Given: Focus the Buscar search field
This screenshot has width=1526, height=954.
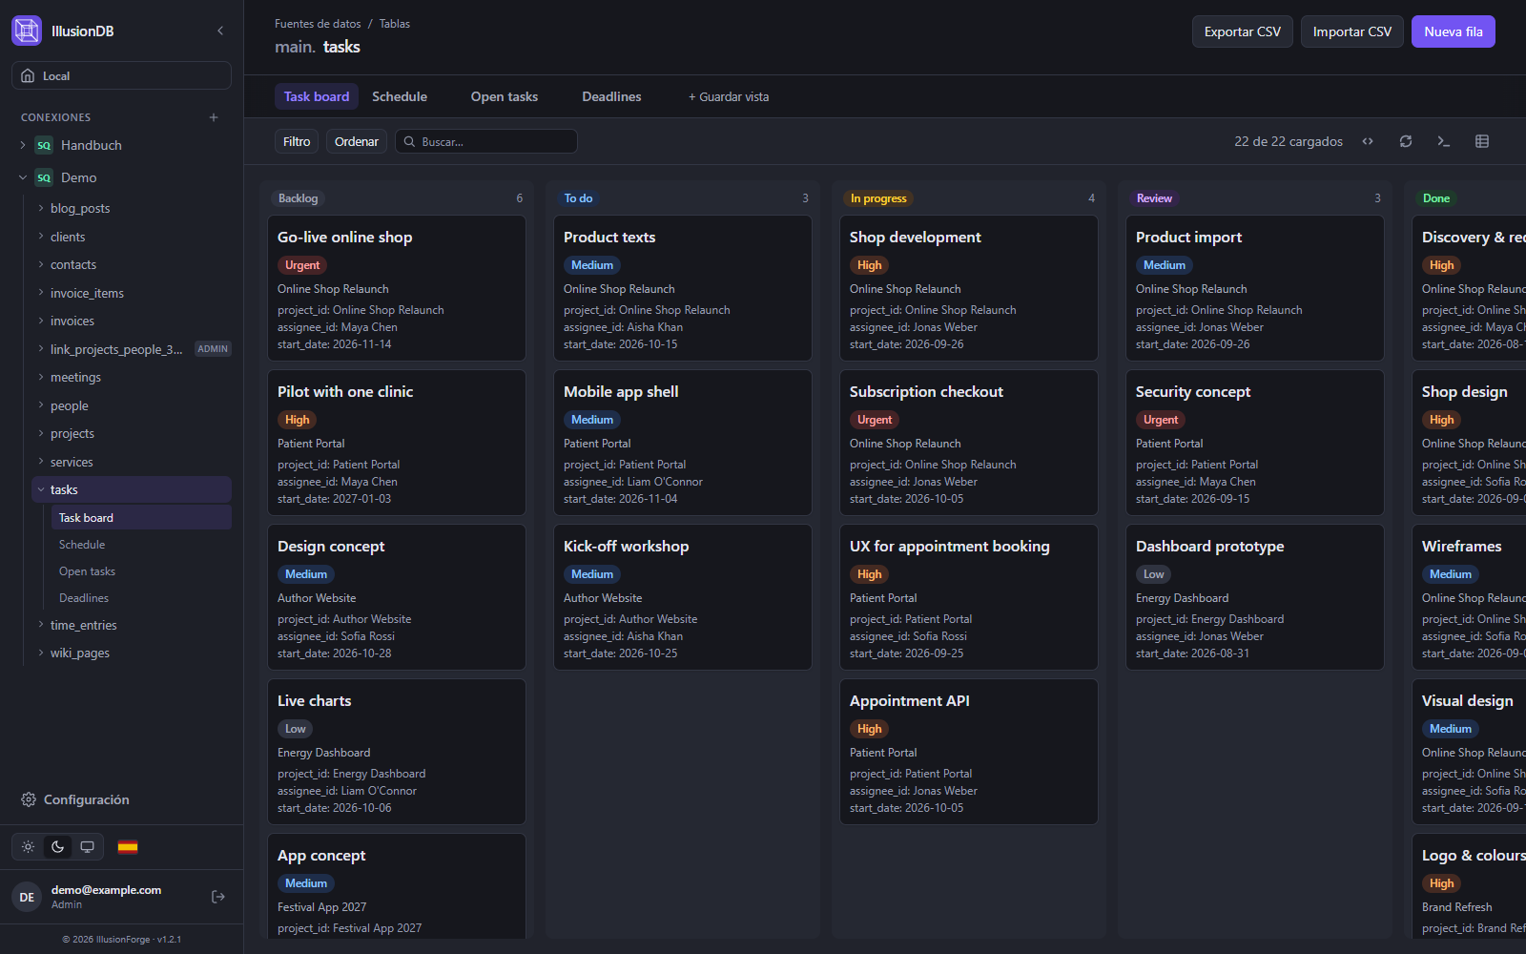Looking at the screenshot, I should (486, 141).
